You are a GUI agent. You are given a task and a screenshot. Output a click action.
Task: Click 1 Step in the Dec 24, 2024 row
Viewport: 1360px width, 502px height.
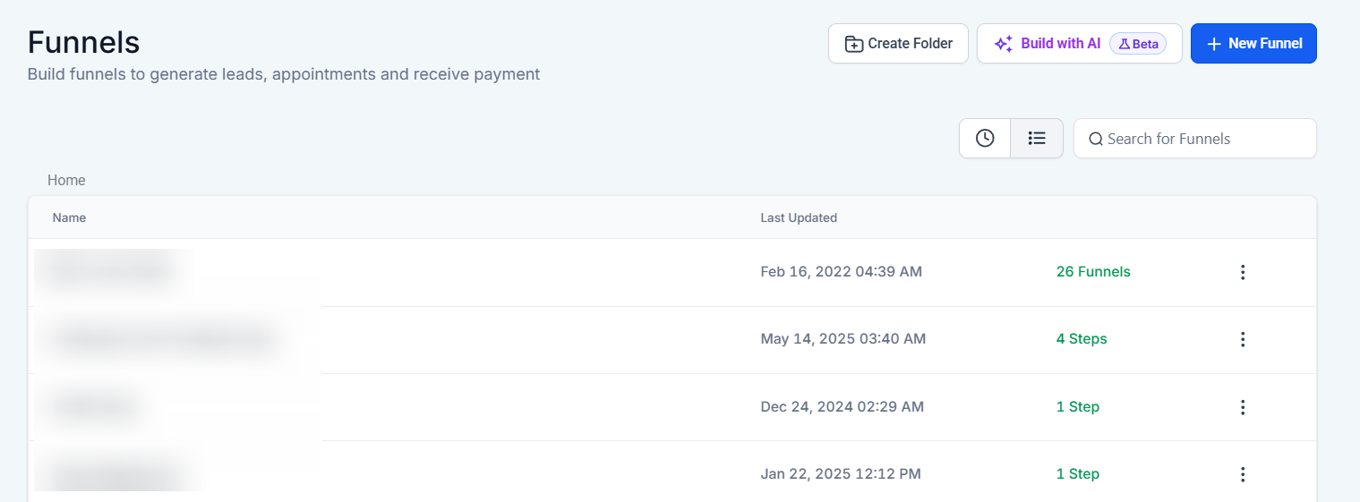pyautogui.click(x=1078, y=407)
